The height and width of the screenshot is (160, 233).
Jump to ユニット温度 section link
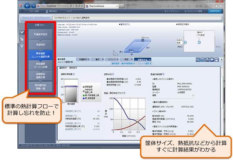tap(144, 64)
